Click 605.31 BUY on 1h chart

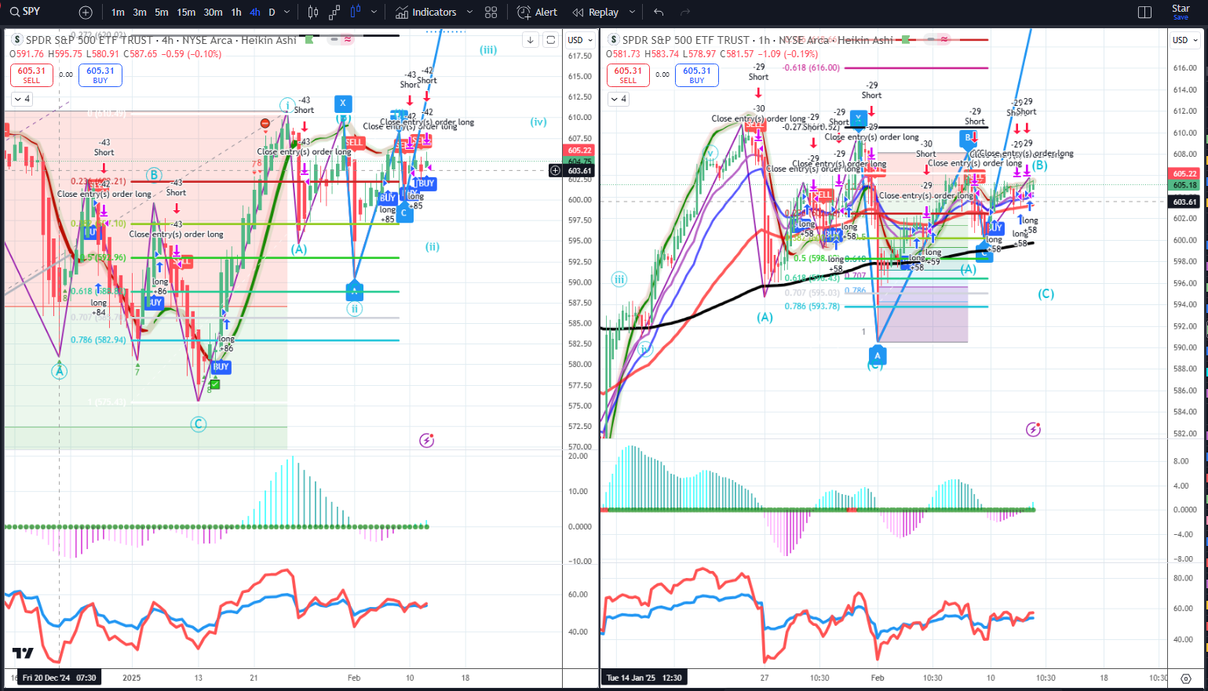click(697, 75)
